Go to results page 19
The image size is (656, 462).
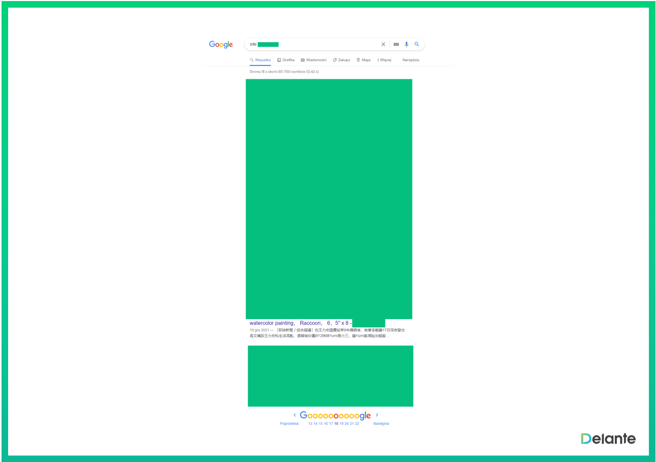(342, 423)
